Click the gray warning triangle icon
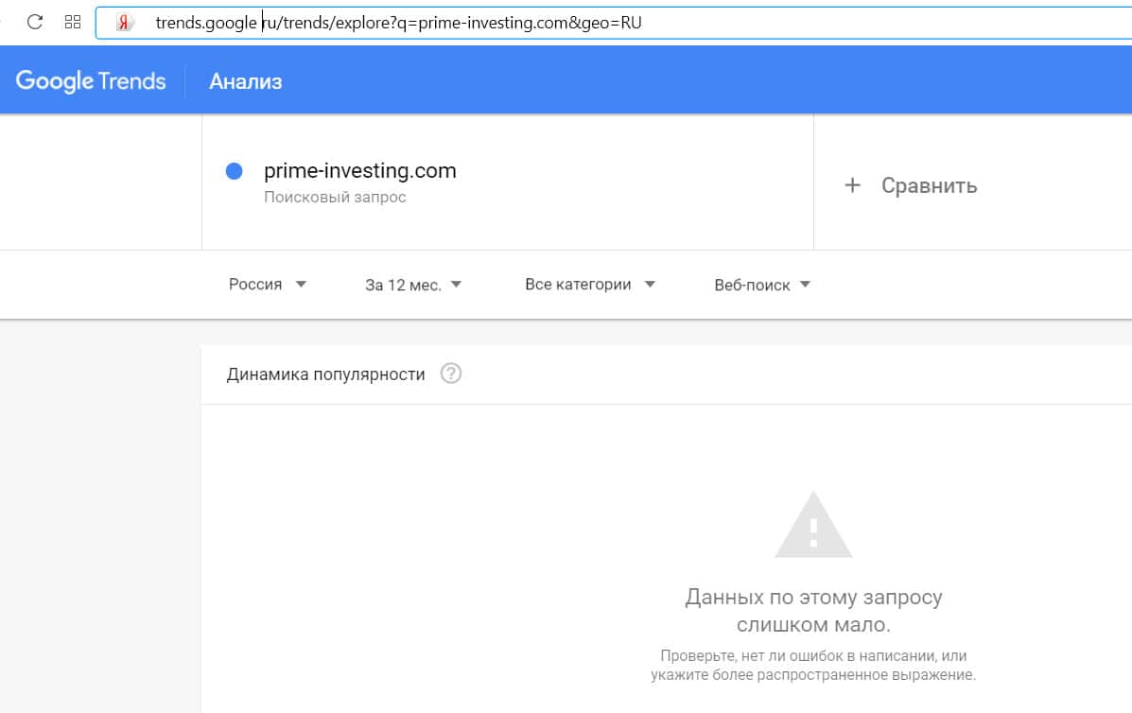The width and height of the screenshot is (1132, 713). 813,525
